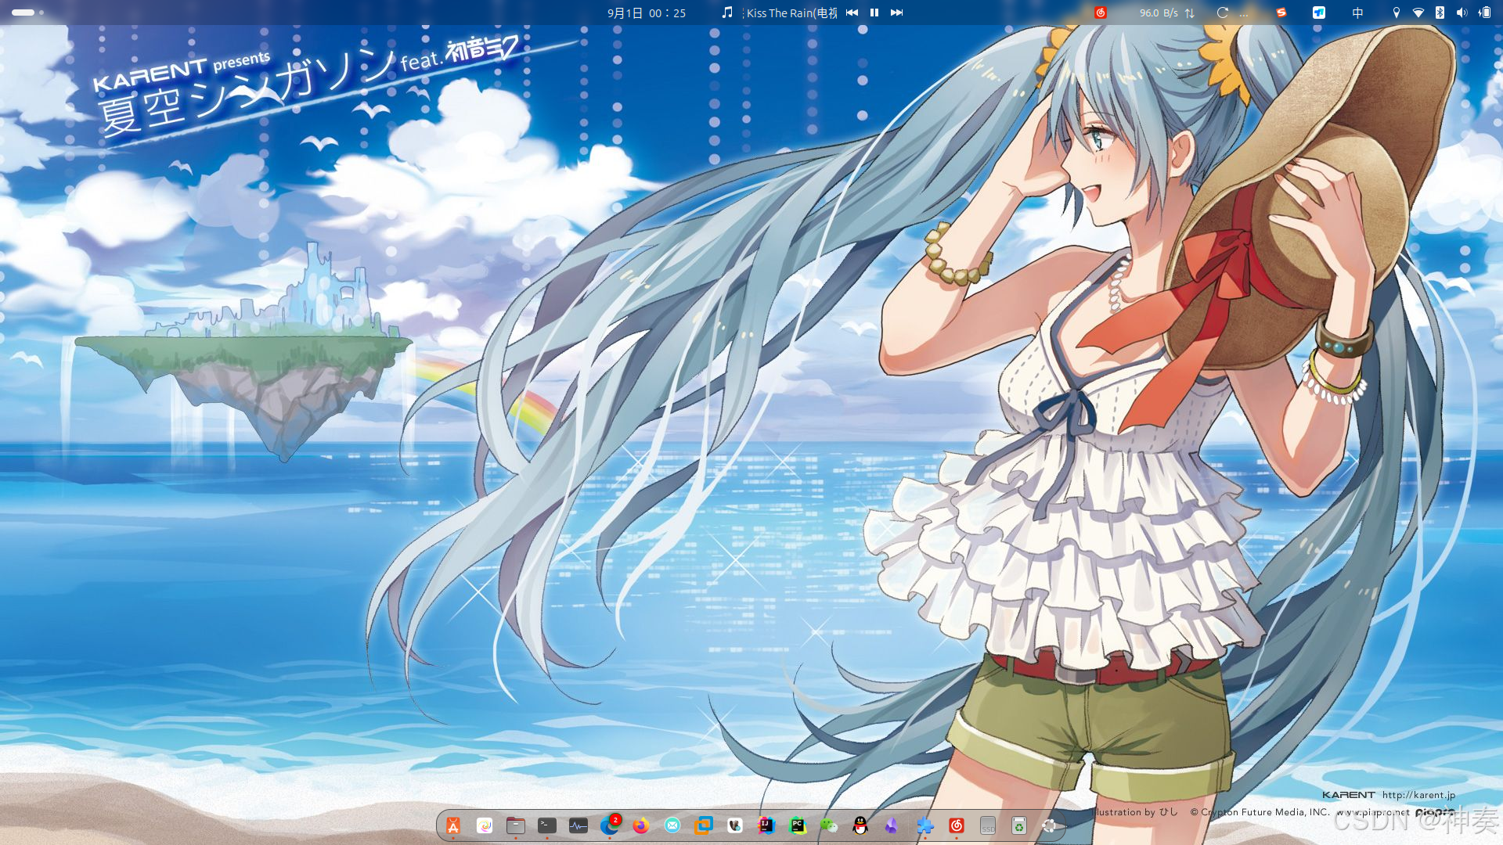1503x845 pixels.
Task: Open the 中 input method menu
Action: pyautogui.click(x=1358, y=13)
